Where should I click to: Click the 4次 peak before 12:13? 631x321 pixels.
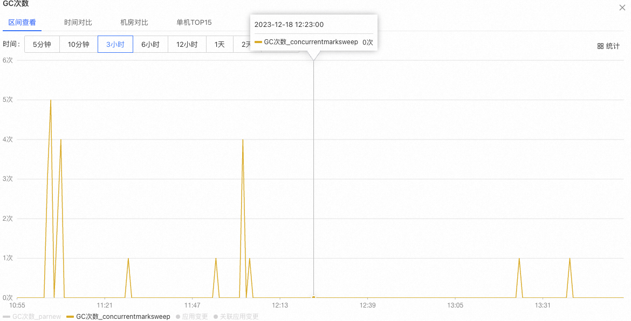243,139
